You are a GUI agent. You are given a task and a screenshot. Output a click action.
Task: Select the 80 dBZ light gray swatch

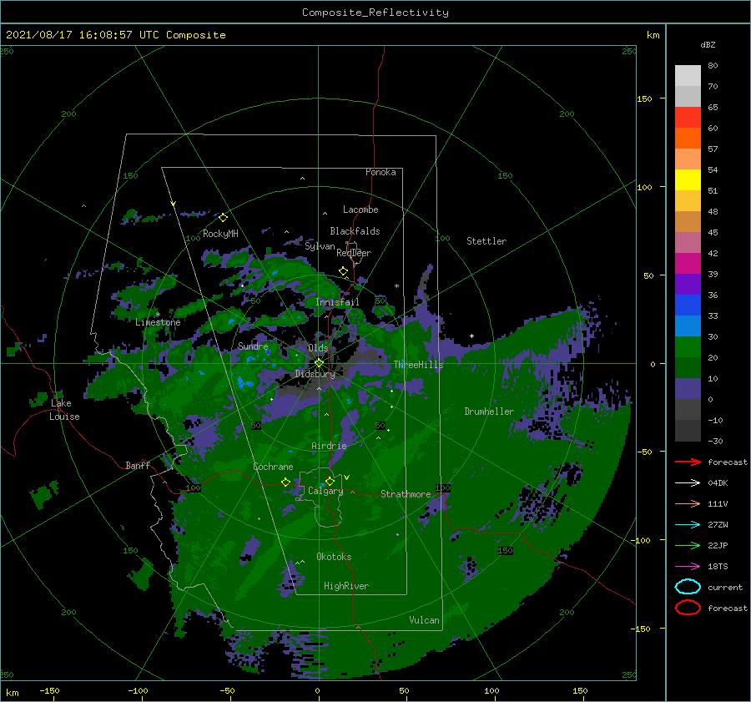click(x=688, y=75)
